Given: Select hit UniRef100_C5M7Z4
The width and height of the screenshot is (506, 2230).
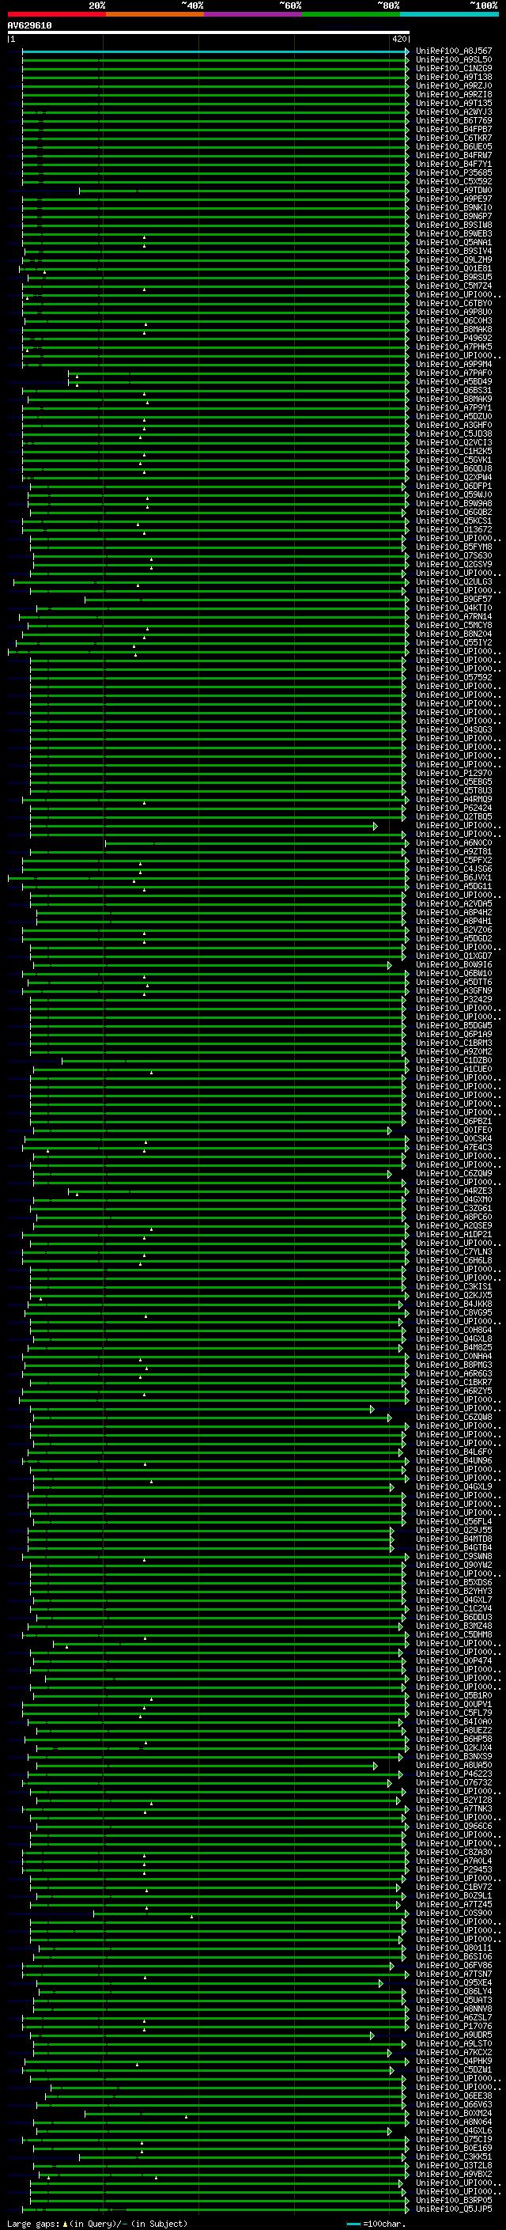Looking at the screenshot, I should pyautogui.click(x=454, y=286).
